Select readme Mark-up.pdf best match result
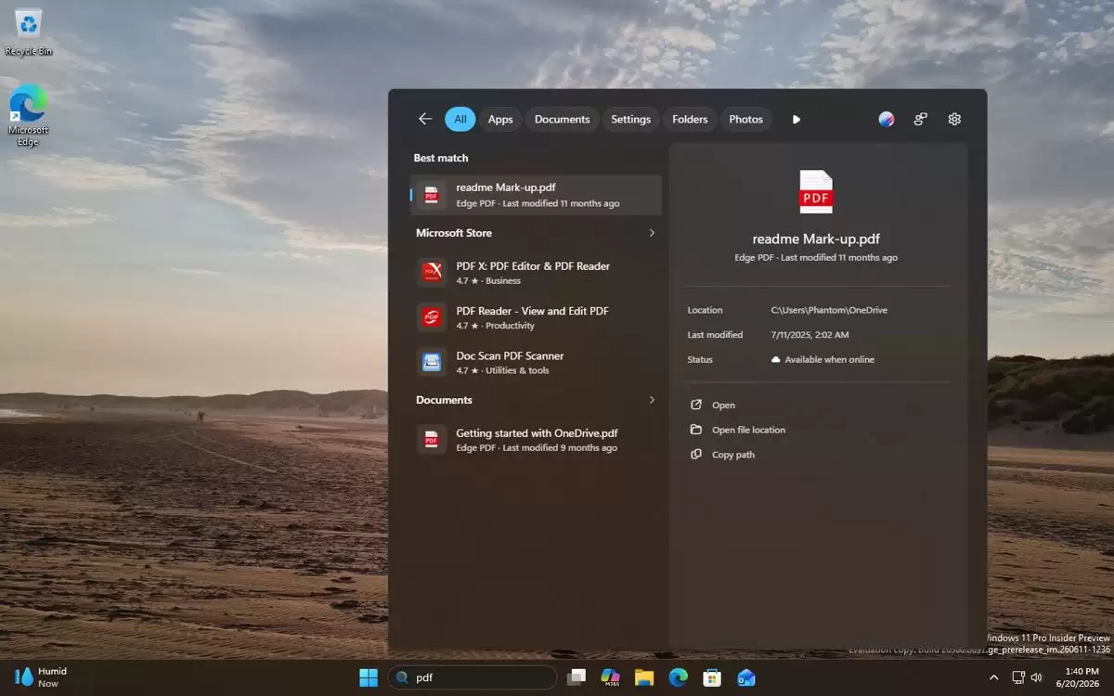The image size is (1114, 696). click(536, 195)
